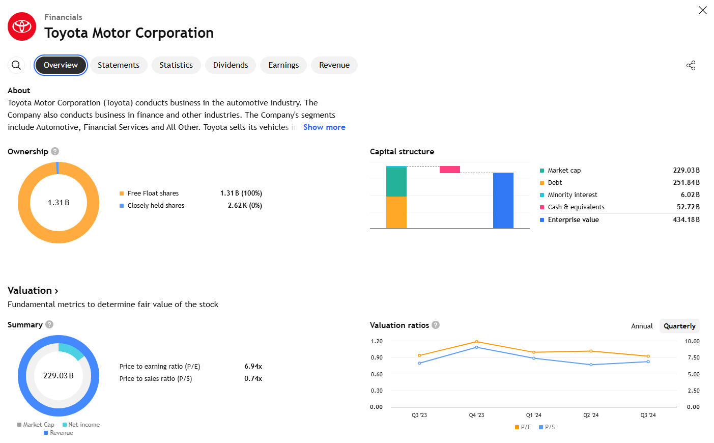Click the Price to earning ratio 6.94x value
Screen dimensions: 714x443
253,367
